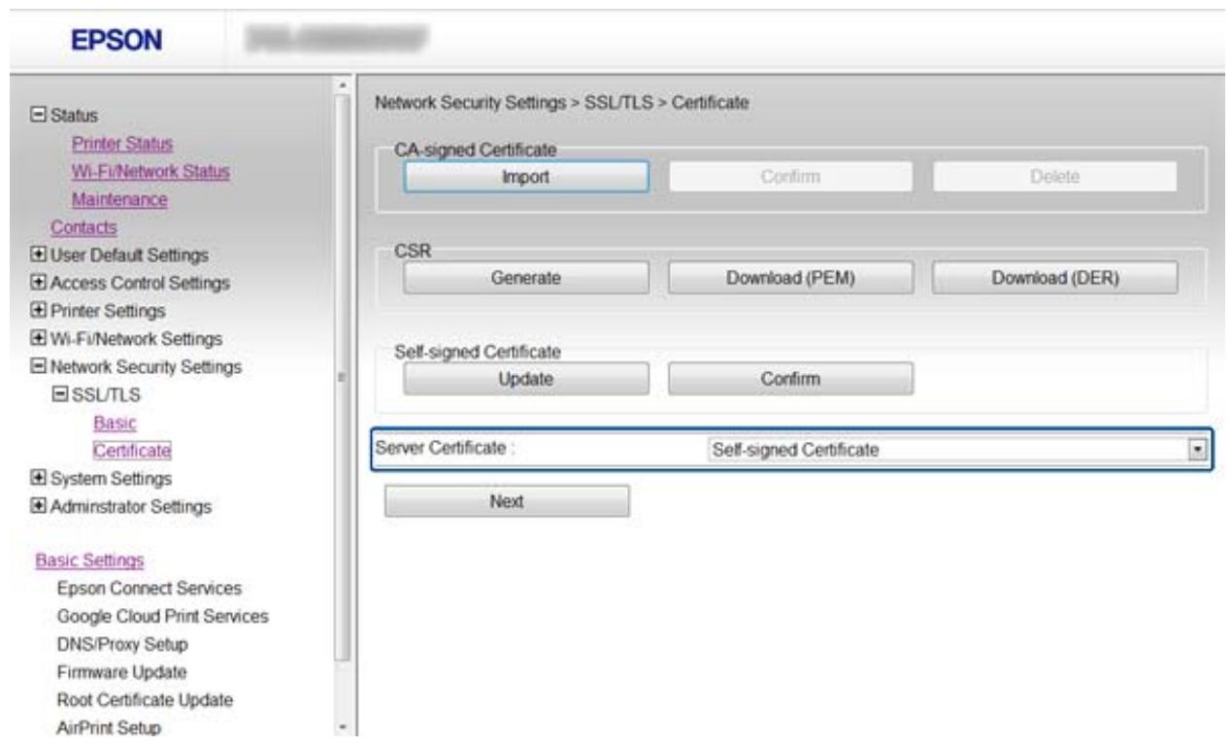Image resolution: width=1231 pixels, height=746 pixels.
Task: Generate a new CSR
Action: point(525,278)
